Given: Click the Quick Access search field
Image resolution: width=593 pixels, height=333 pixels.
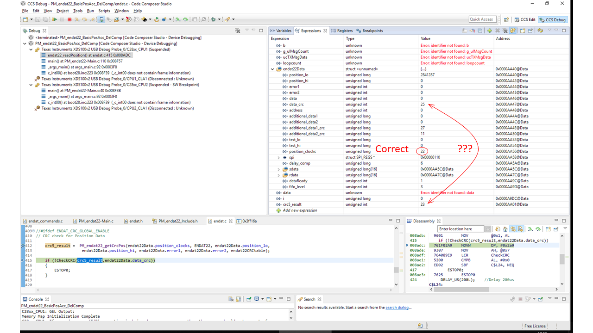Looking at the screenshot, I should 482,19.
